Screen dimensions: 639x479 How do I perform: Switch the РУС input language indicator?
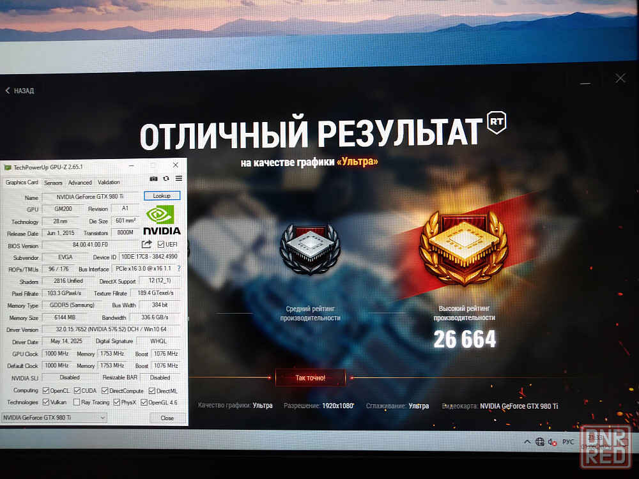pos(568,442)
